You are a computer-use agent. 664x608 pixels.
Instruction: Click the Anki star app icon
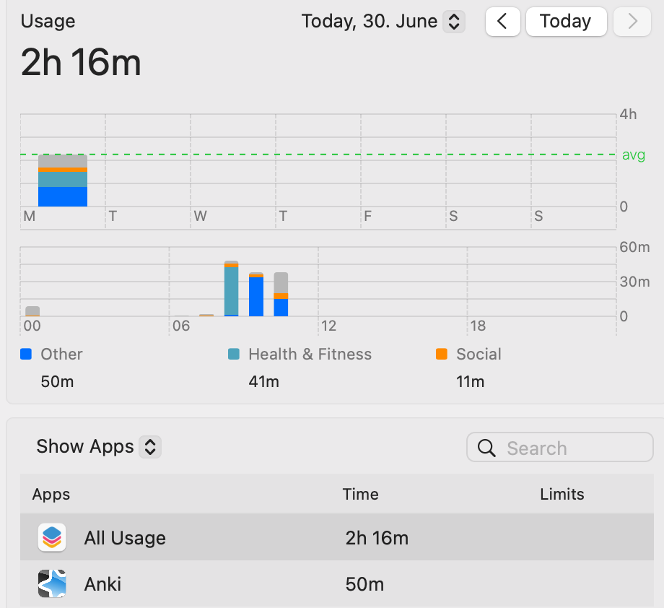52,584
